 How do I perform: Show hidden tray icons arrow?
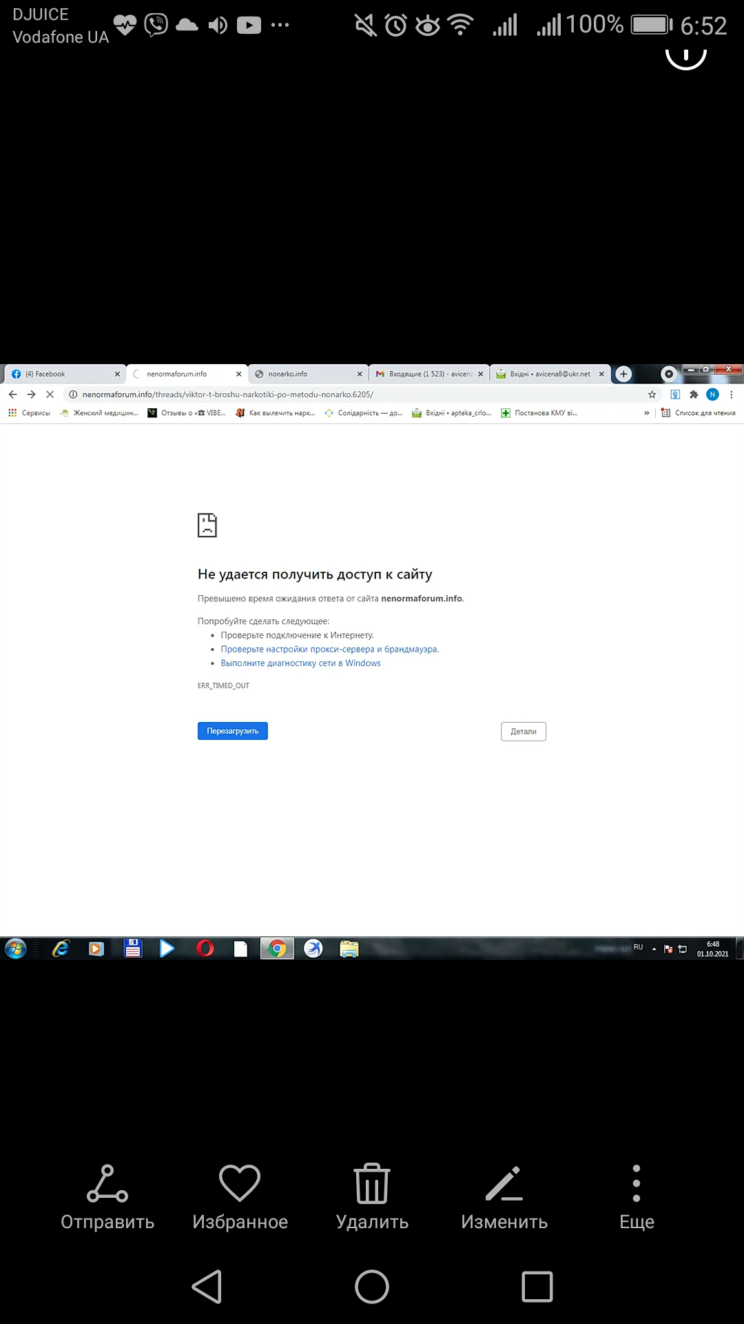point(654,949)
